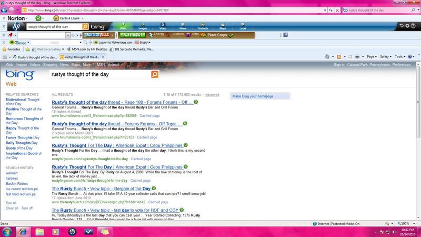The image size is (421, 237).
Task: Click Add to Favorites Bar star icon
Action: tap(27, 50)
